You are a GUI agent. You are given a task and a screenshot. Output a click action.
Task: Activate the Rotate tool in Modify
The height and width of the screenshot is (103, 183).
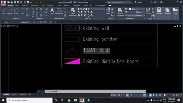pyautogui.click(x=37, y=9)
